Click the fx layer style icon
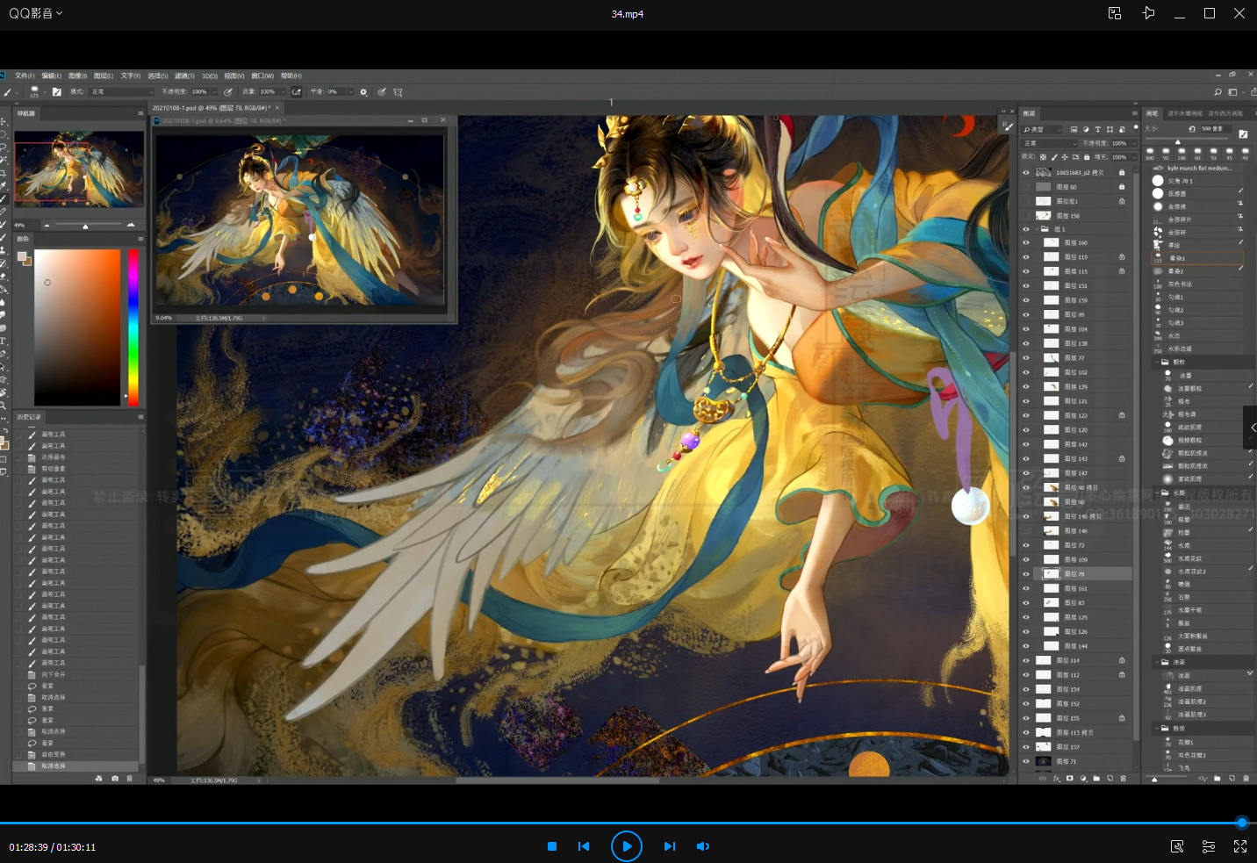The height and width of the screenshot is (863, 1257). coord(1056,778)
